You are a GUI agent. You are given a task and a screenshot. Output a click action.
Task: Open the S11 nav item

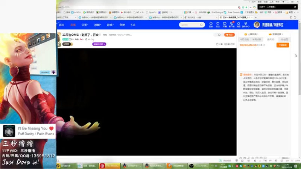[133, 25]
